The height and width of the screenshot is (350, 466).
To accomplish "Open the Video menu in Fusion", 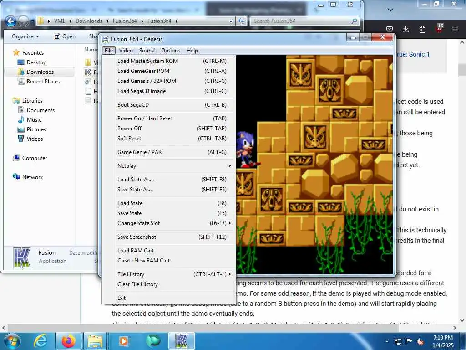I will click(126, 51).
